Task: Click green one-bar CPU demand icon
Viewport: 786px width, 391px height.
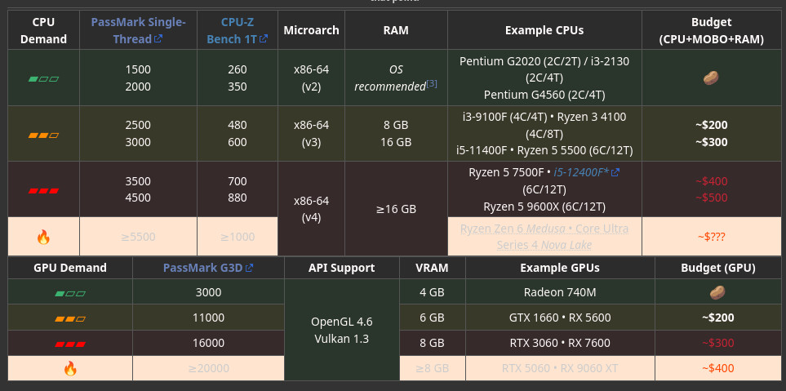Action: 43,78
